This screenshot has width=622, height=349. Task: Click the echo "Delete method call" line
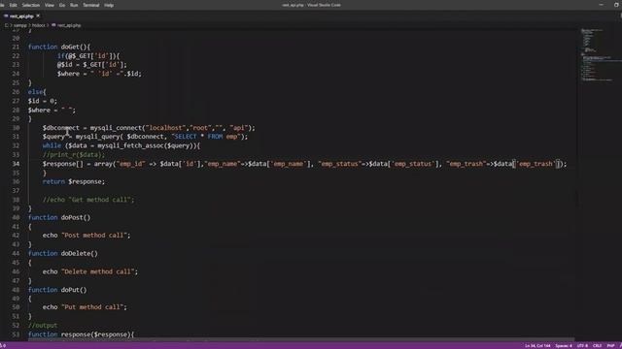click(x=90, y=271)
